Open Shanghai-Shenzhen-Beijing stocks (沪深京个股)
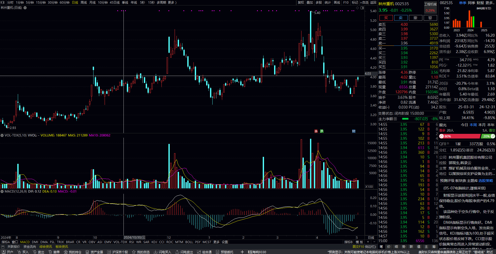 coord(118,252)
